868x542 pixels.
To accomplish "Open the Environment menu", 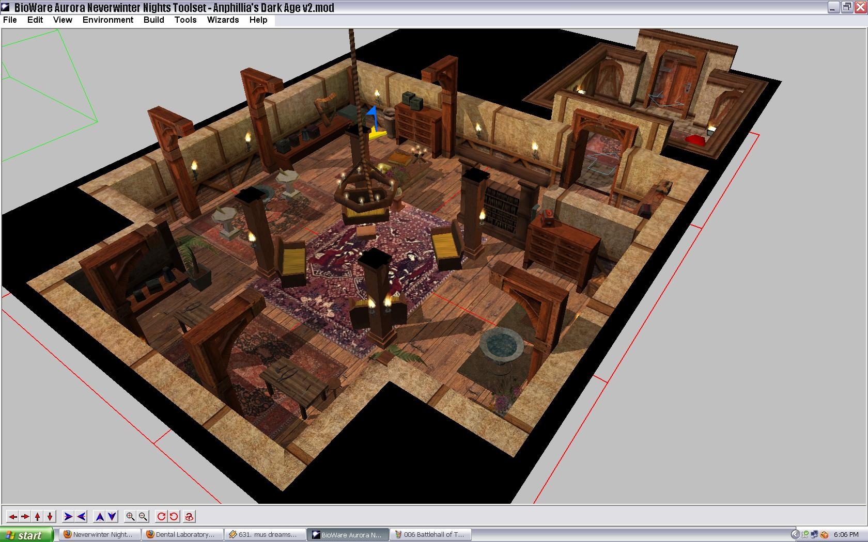I will 107,20.
